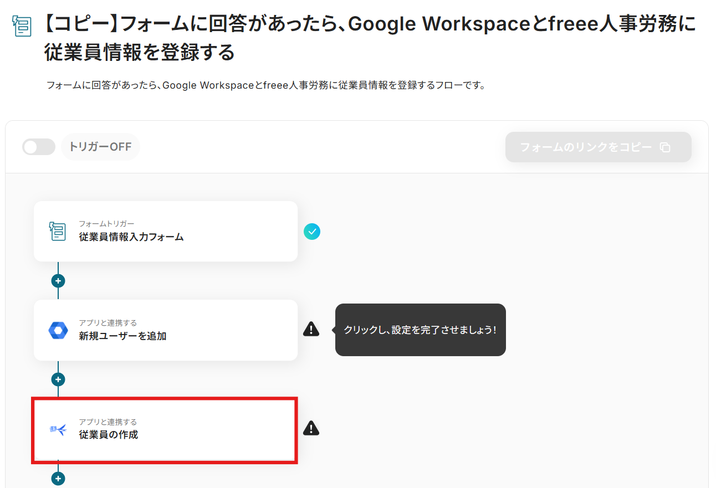Click the green checkmark beside the form trigger
Image resolution: width=716 pixels, height=488 pixels.
(312, 232)
